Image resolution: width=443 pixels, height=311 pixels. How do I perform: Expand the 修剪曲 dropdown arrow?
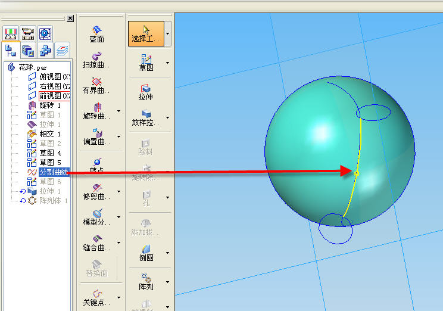click(x=118, y=191)
